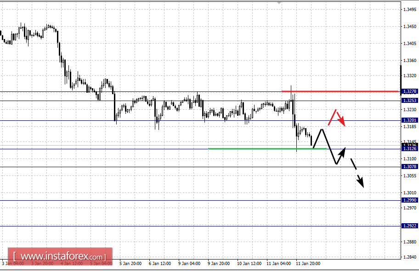Viewport: 419px width, 271px height.
Task: Click the 1.3230 price axis value
Action: pos(410,110)
